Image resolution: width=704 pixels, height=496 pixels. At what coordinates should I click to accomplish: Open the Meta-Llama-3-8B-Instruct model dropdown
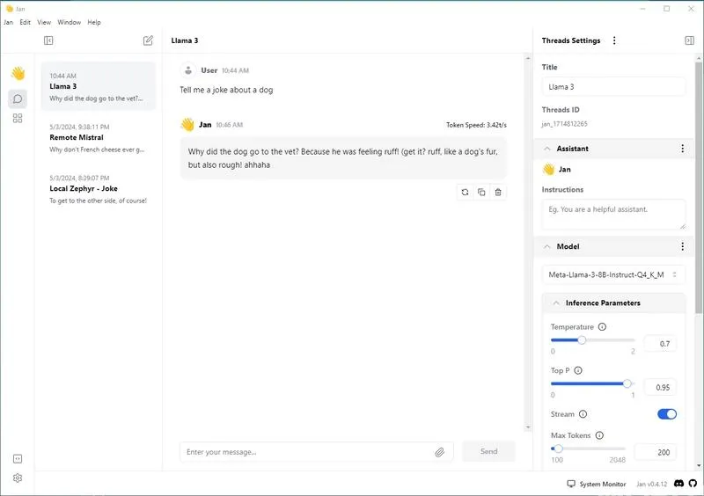613,274
